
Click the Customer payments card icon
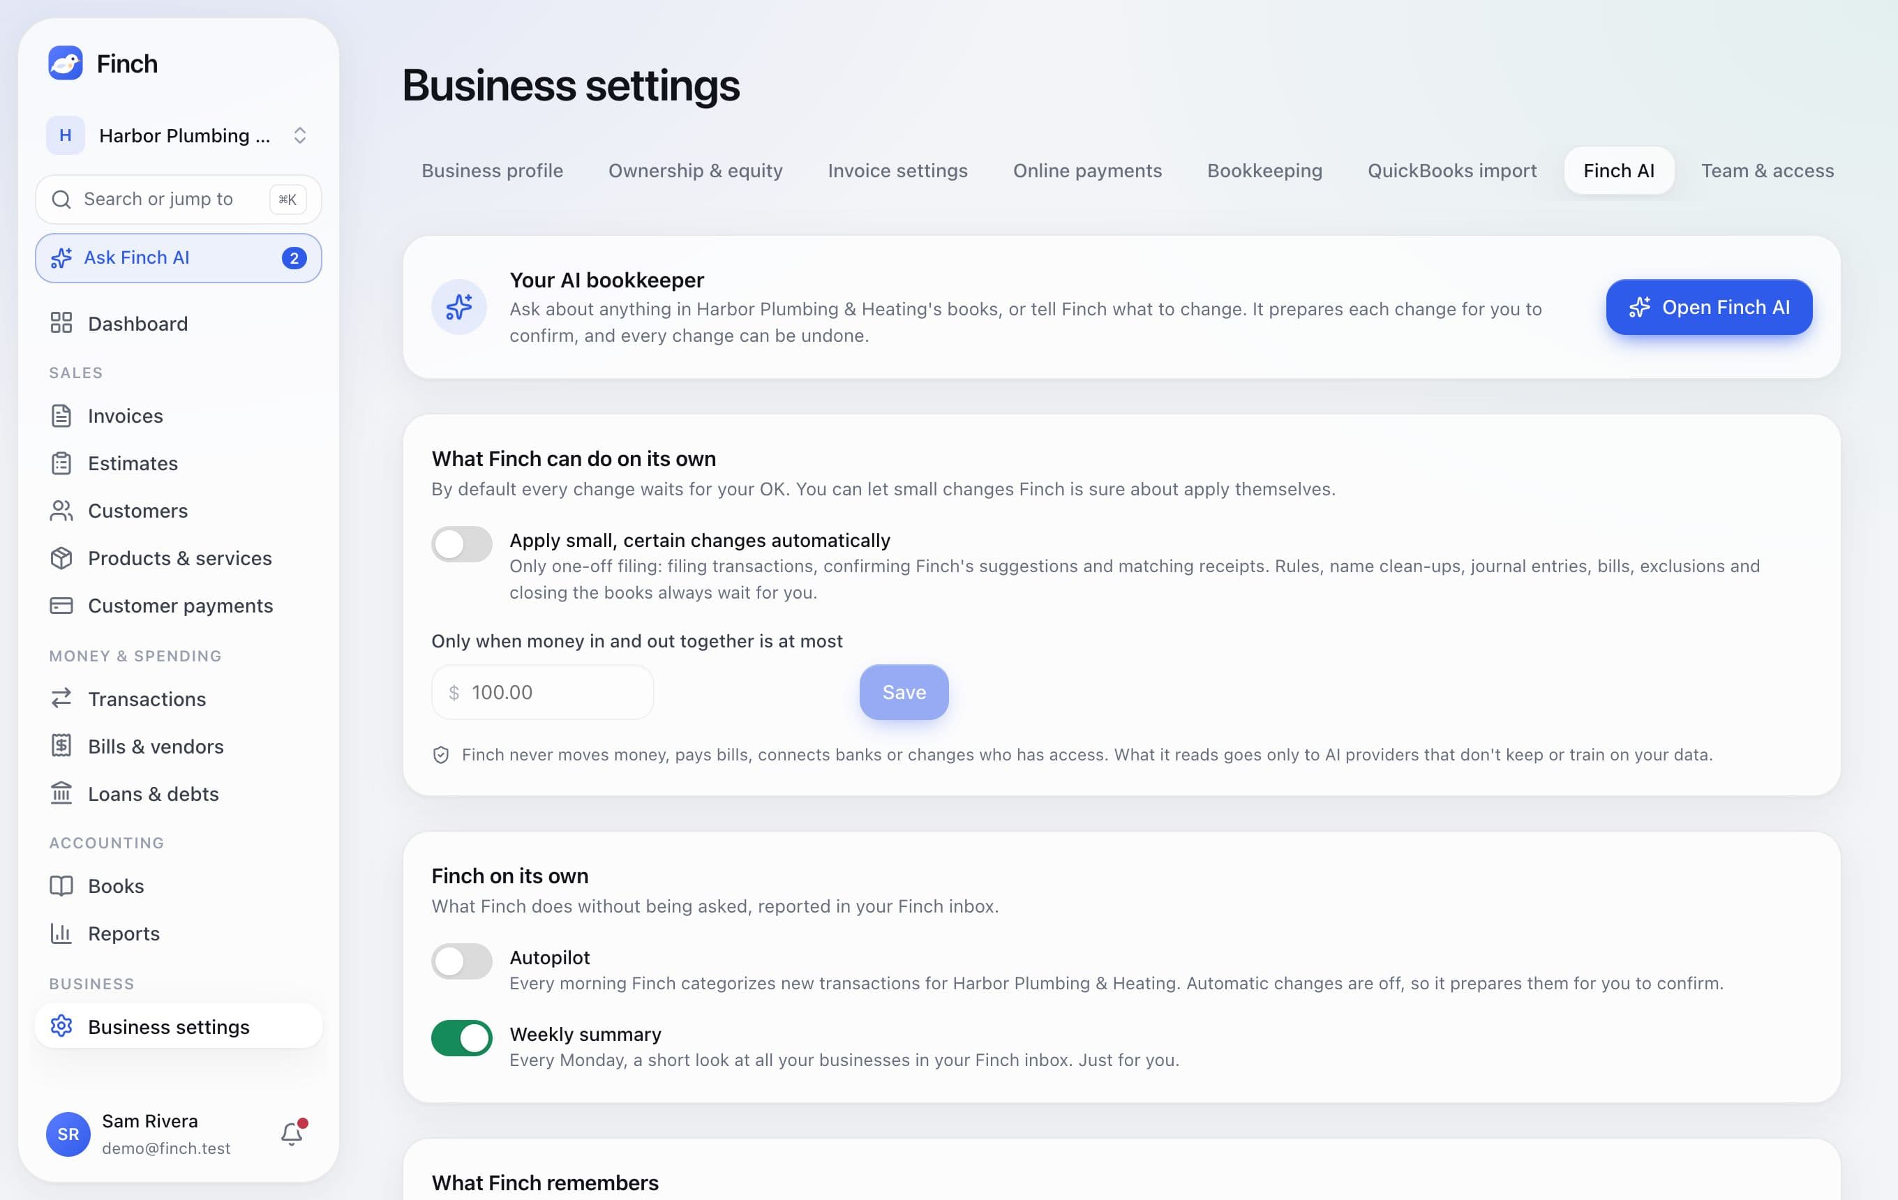tap(61, 605)
